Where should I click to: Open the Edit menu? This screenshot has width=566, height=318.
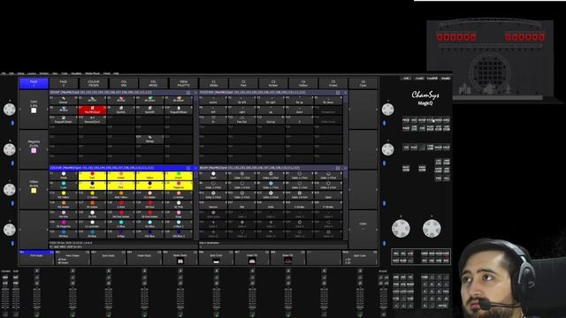click(x=11, y=73)
